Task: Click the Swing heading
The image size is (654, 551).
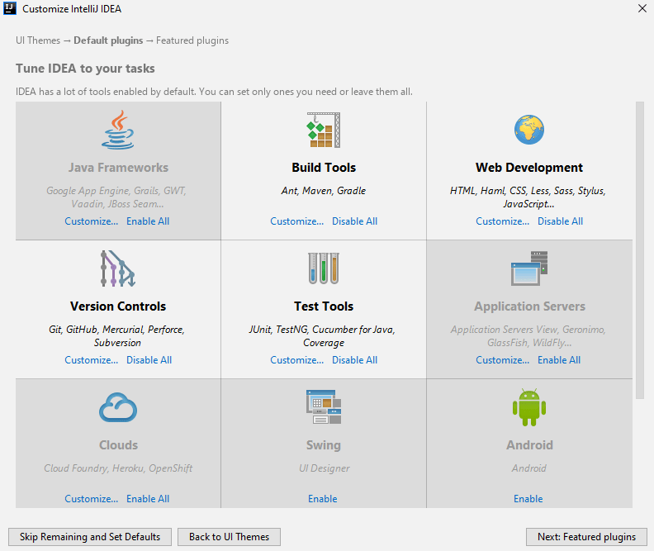Action: (x=324, y=445)
